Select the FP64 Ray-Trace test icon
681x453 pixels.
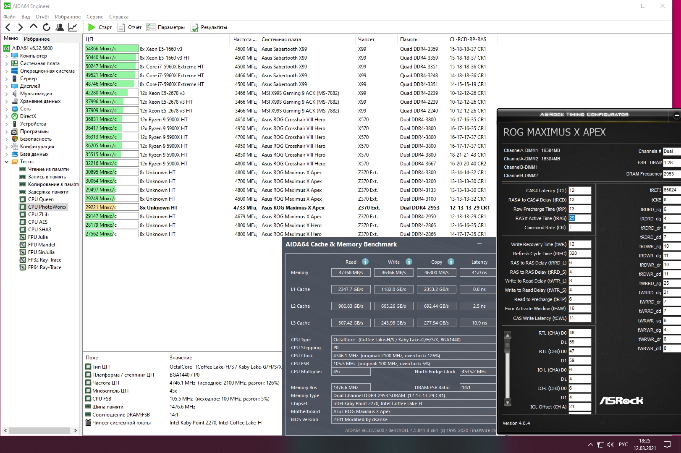(x=23, y=267)
